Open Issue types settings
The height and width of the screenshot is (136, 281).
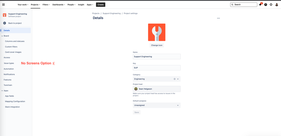[x=9, y=63]
